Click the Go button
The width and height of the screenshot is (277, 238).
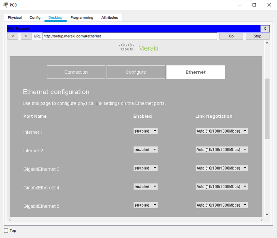pyautogui.click(x=231, y=36)
